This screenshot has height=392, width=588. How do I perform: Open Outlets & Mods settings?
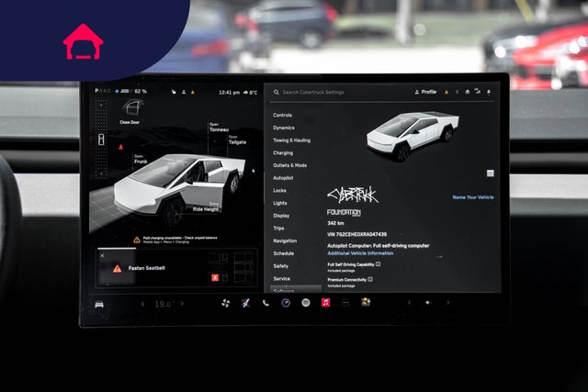(x=290, y=165)
